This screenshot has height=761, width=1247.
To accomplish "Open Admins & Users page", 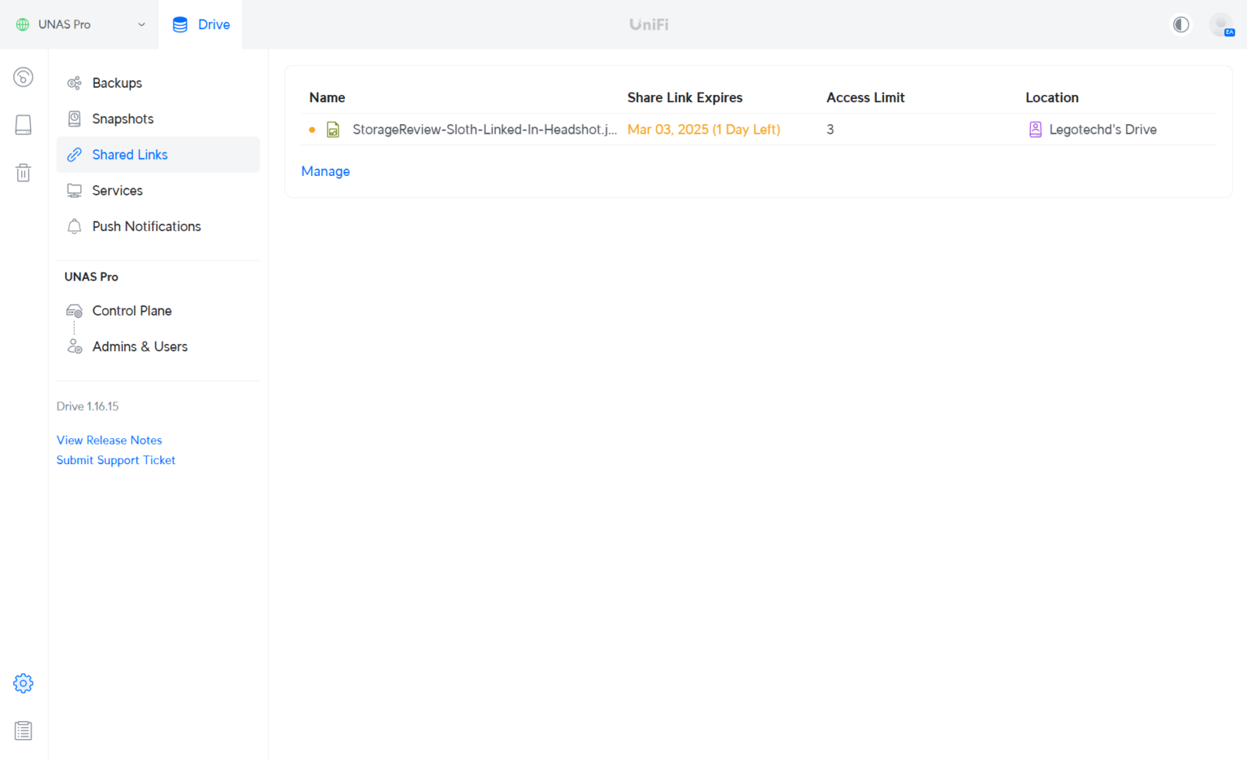I will click(x=158, y=346).
